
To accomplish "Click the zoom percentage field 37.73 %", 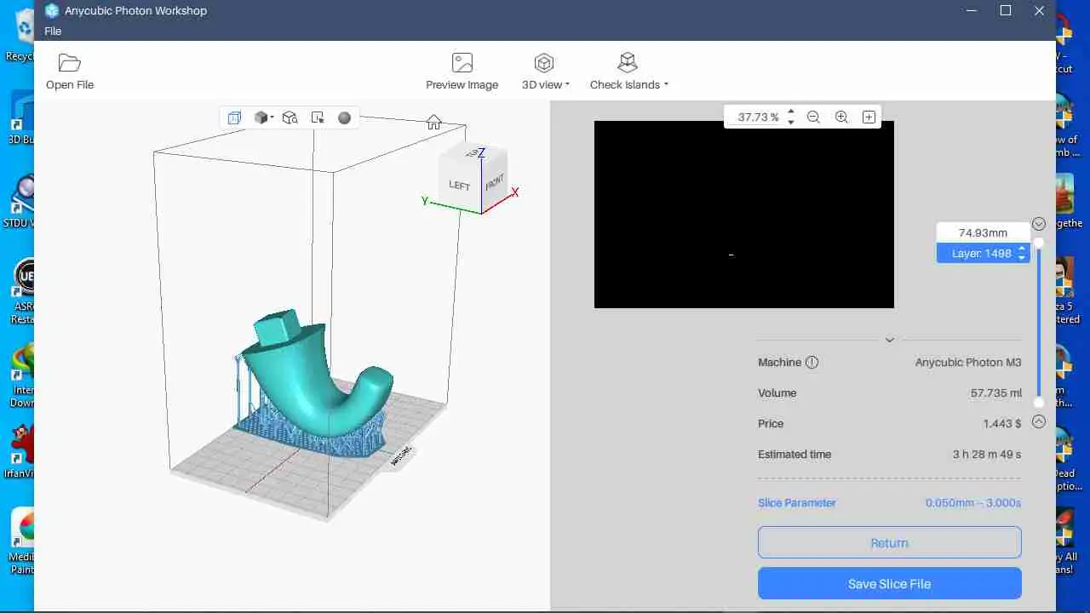I will click(x=758, y=117).
